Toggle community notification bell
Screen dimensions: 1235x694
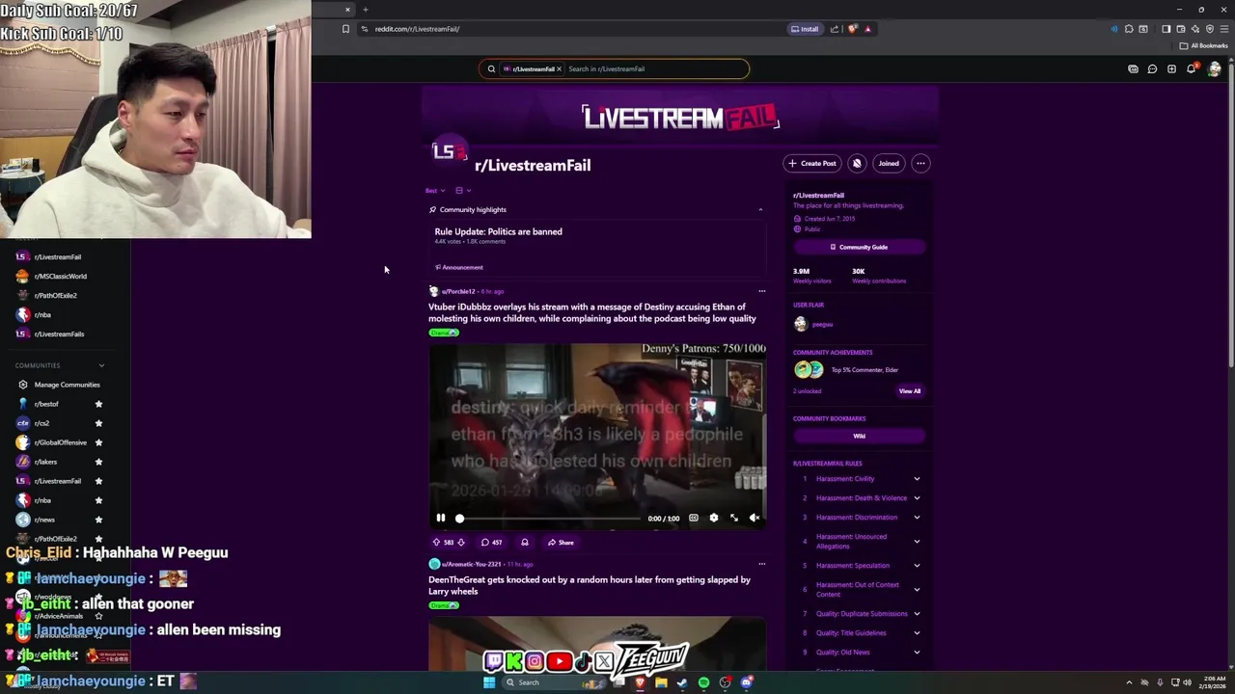pyautogui.click(x=857, y=164)
